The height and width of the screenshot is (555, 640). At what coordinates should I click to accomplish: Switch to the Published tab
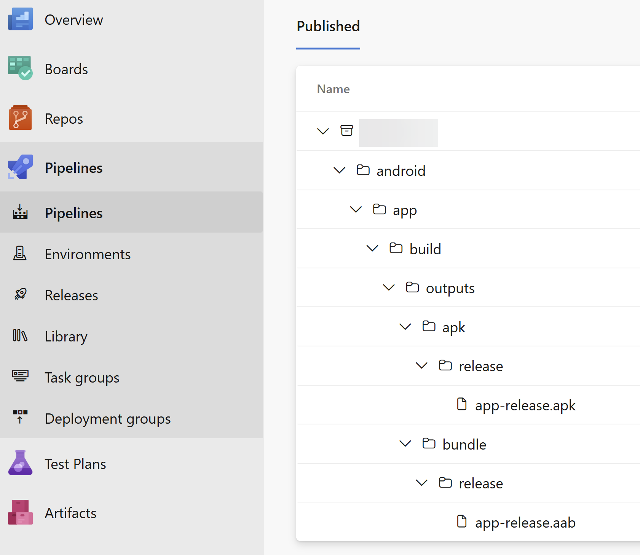(328, 27)
